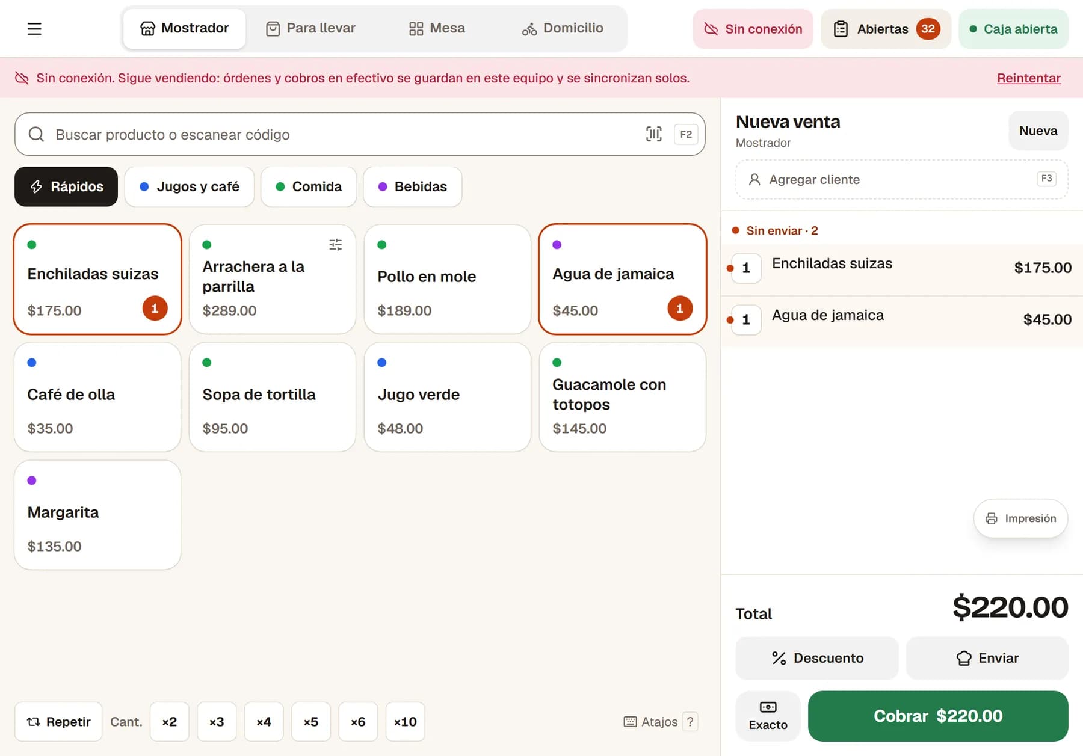Click the Caja abierta status indicator

(1013, 29)
